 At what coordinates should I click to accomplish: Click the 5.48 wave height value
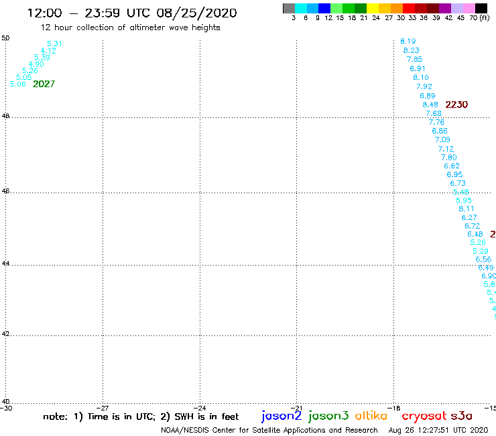click(461, 192)
